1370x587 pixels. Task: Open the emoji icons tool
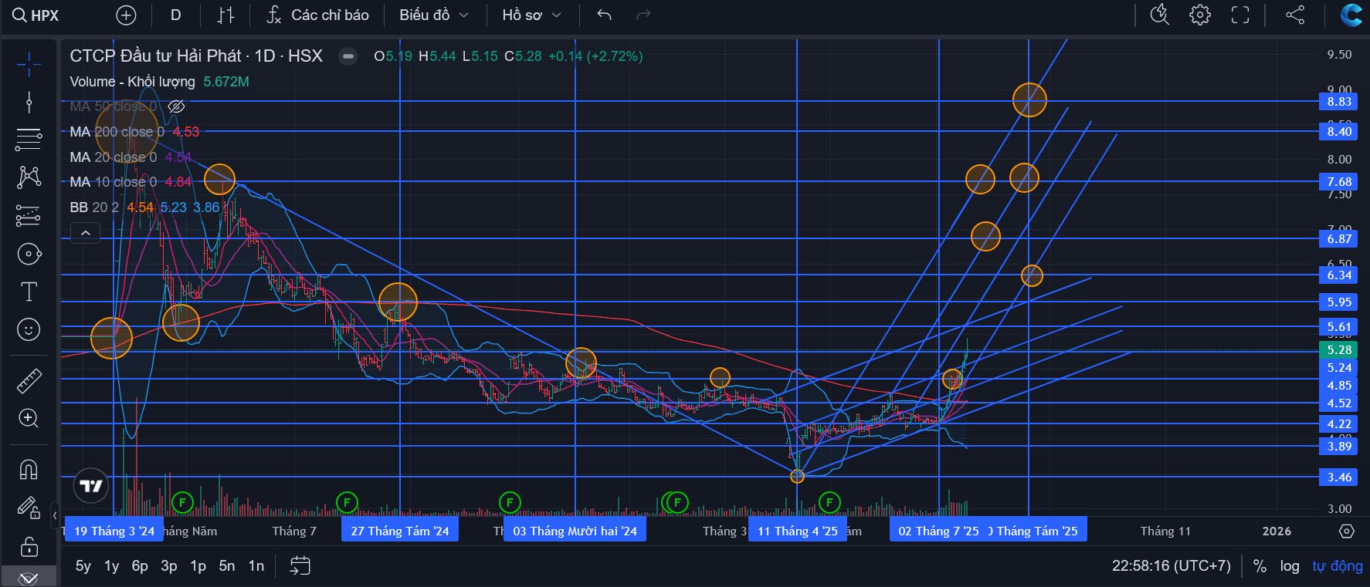(x=29, y=330)
